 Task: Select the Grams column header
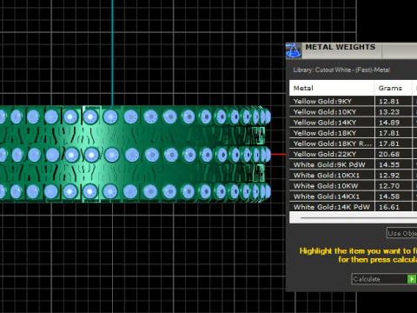point(394,88)
